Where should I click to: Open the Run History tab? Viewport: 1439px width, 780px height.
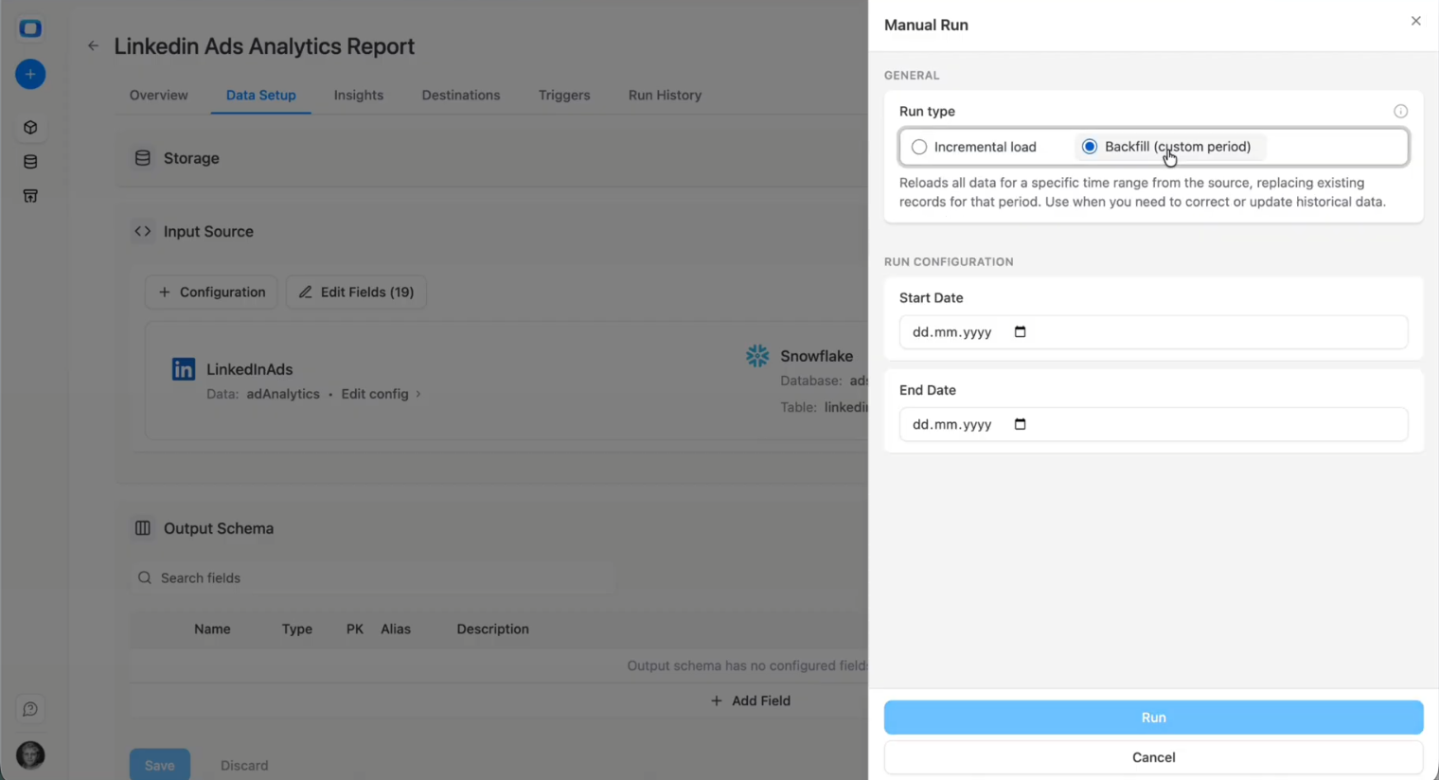664,95
